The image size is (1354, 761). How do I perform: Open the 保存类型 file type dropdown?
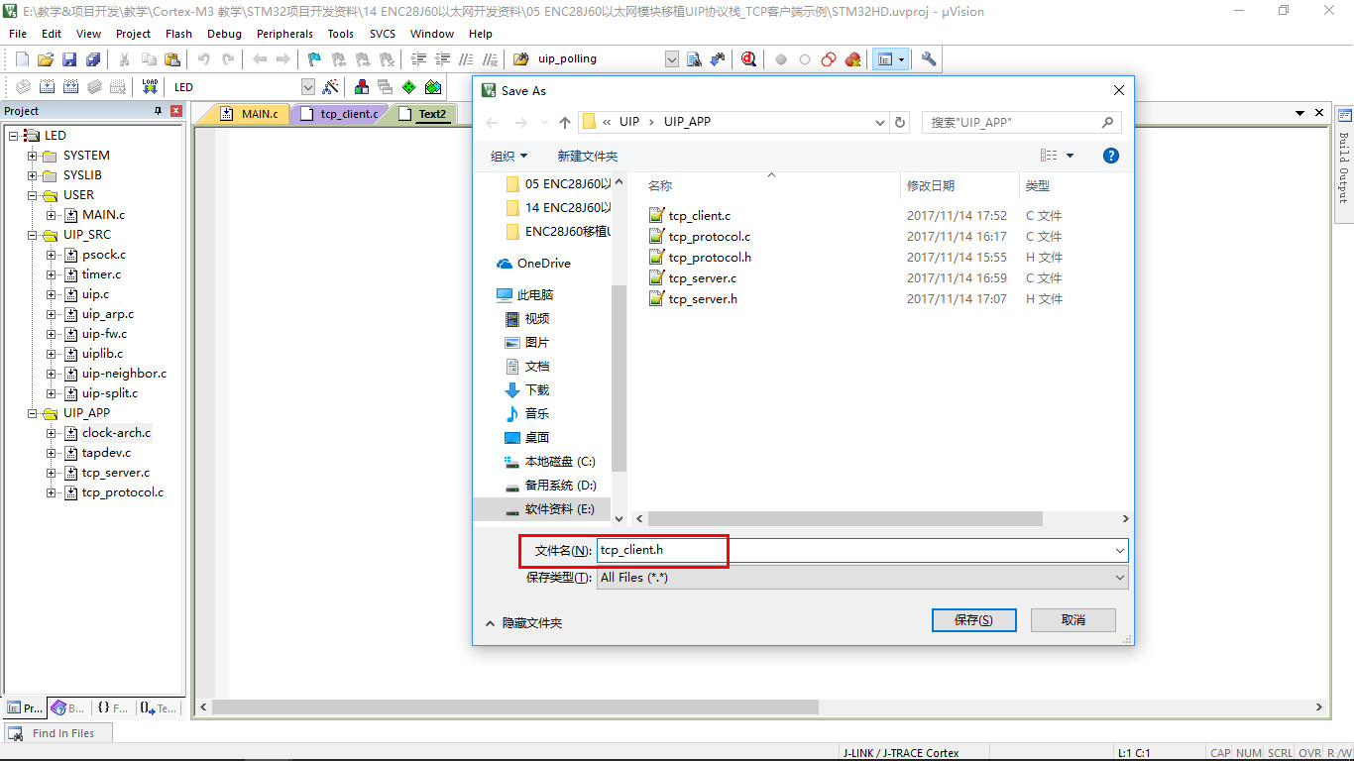1118,577
